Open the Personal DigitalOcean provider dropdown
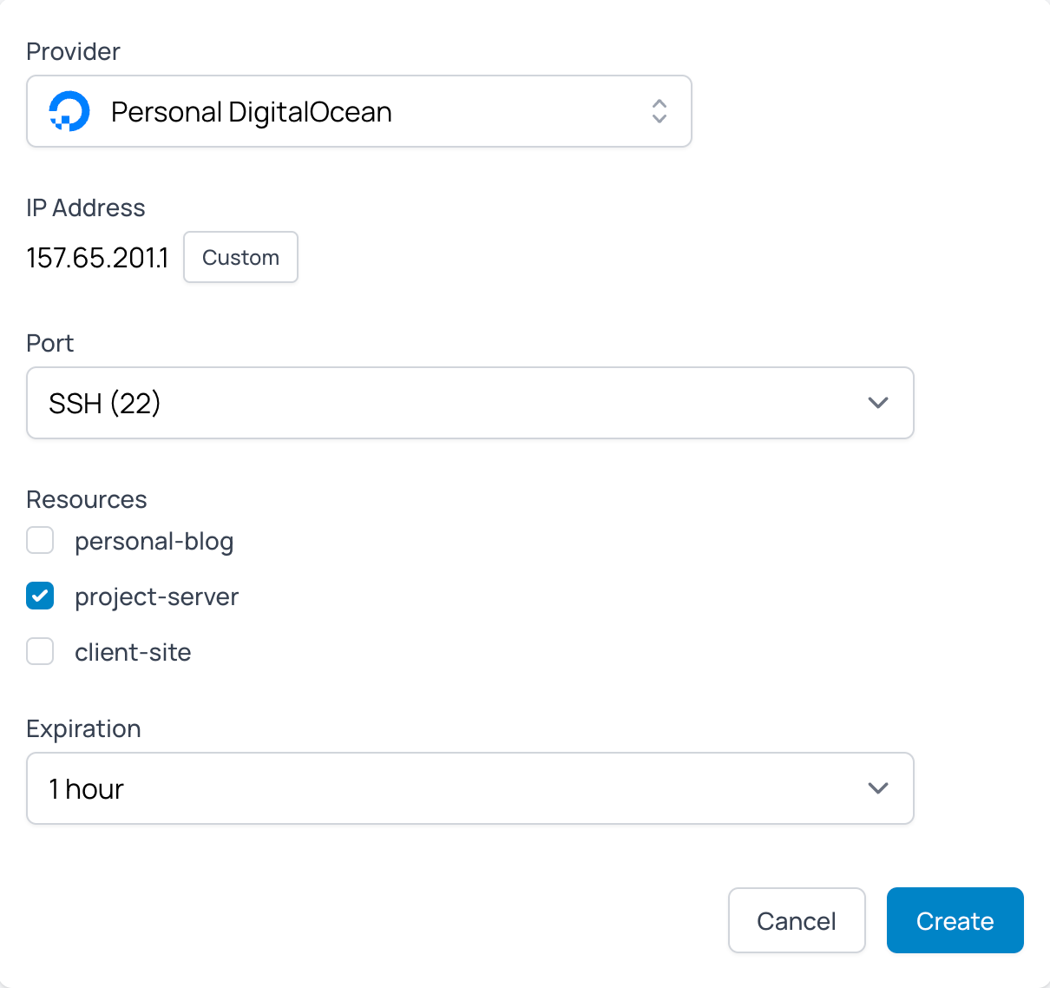1050x988 pixels. coord(359,111)
